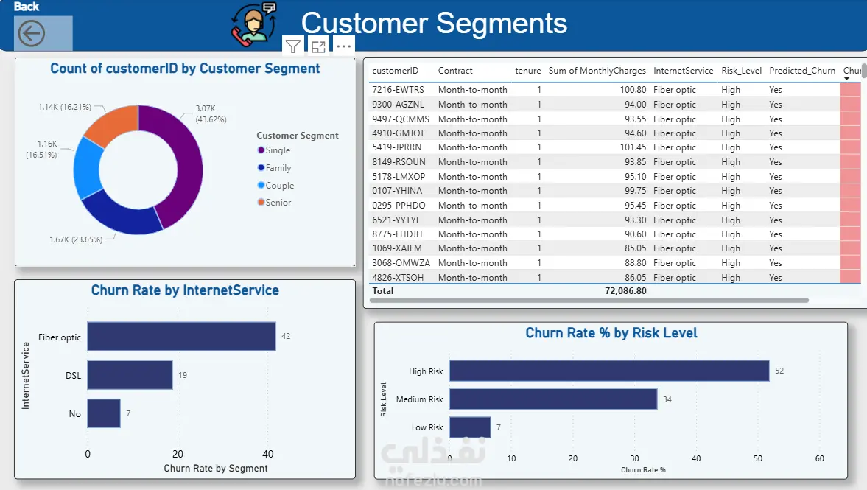
Task: Click the sort arrow under Churn column
Action: (846, 79)
